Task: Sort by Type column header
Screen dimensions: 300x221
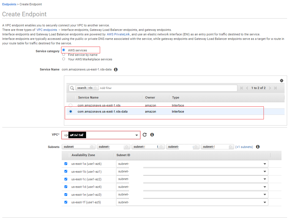Action: (176, 97)
